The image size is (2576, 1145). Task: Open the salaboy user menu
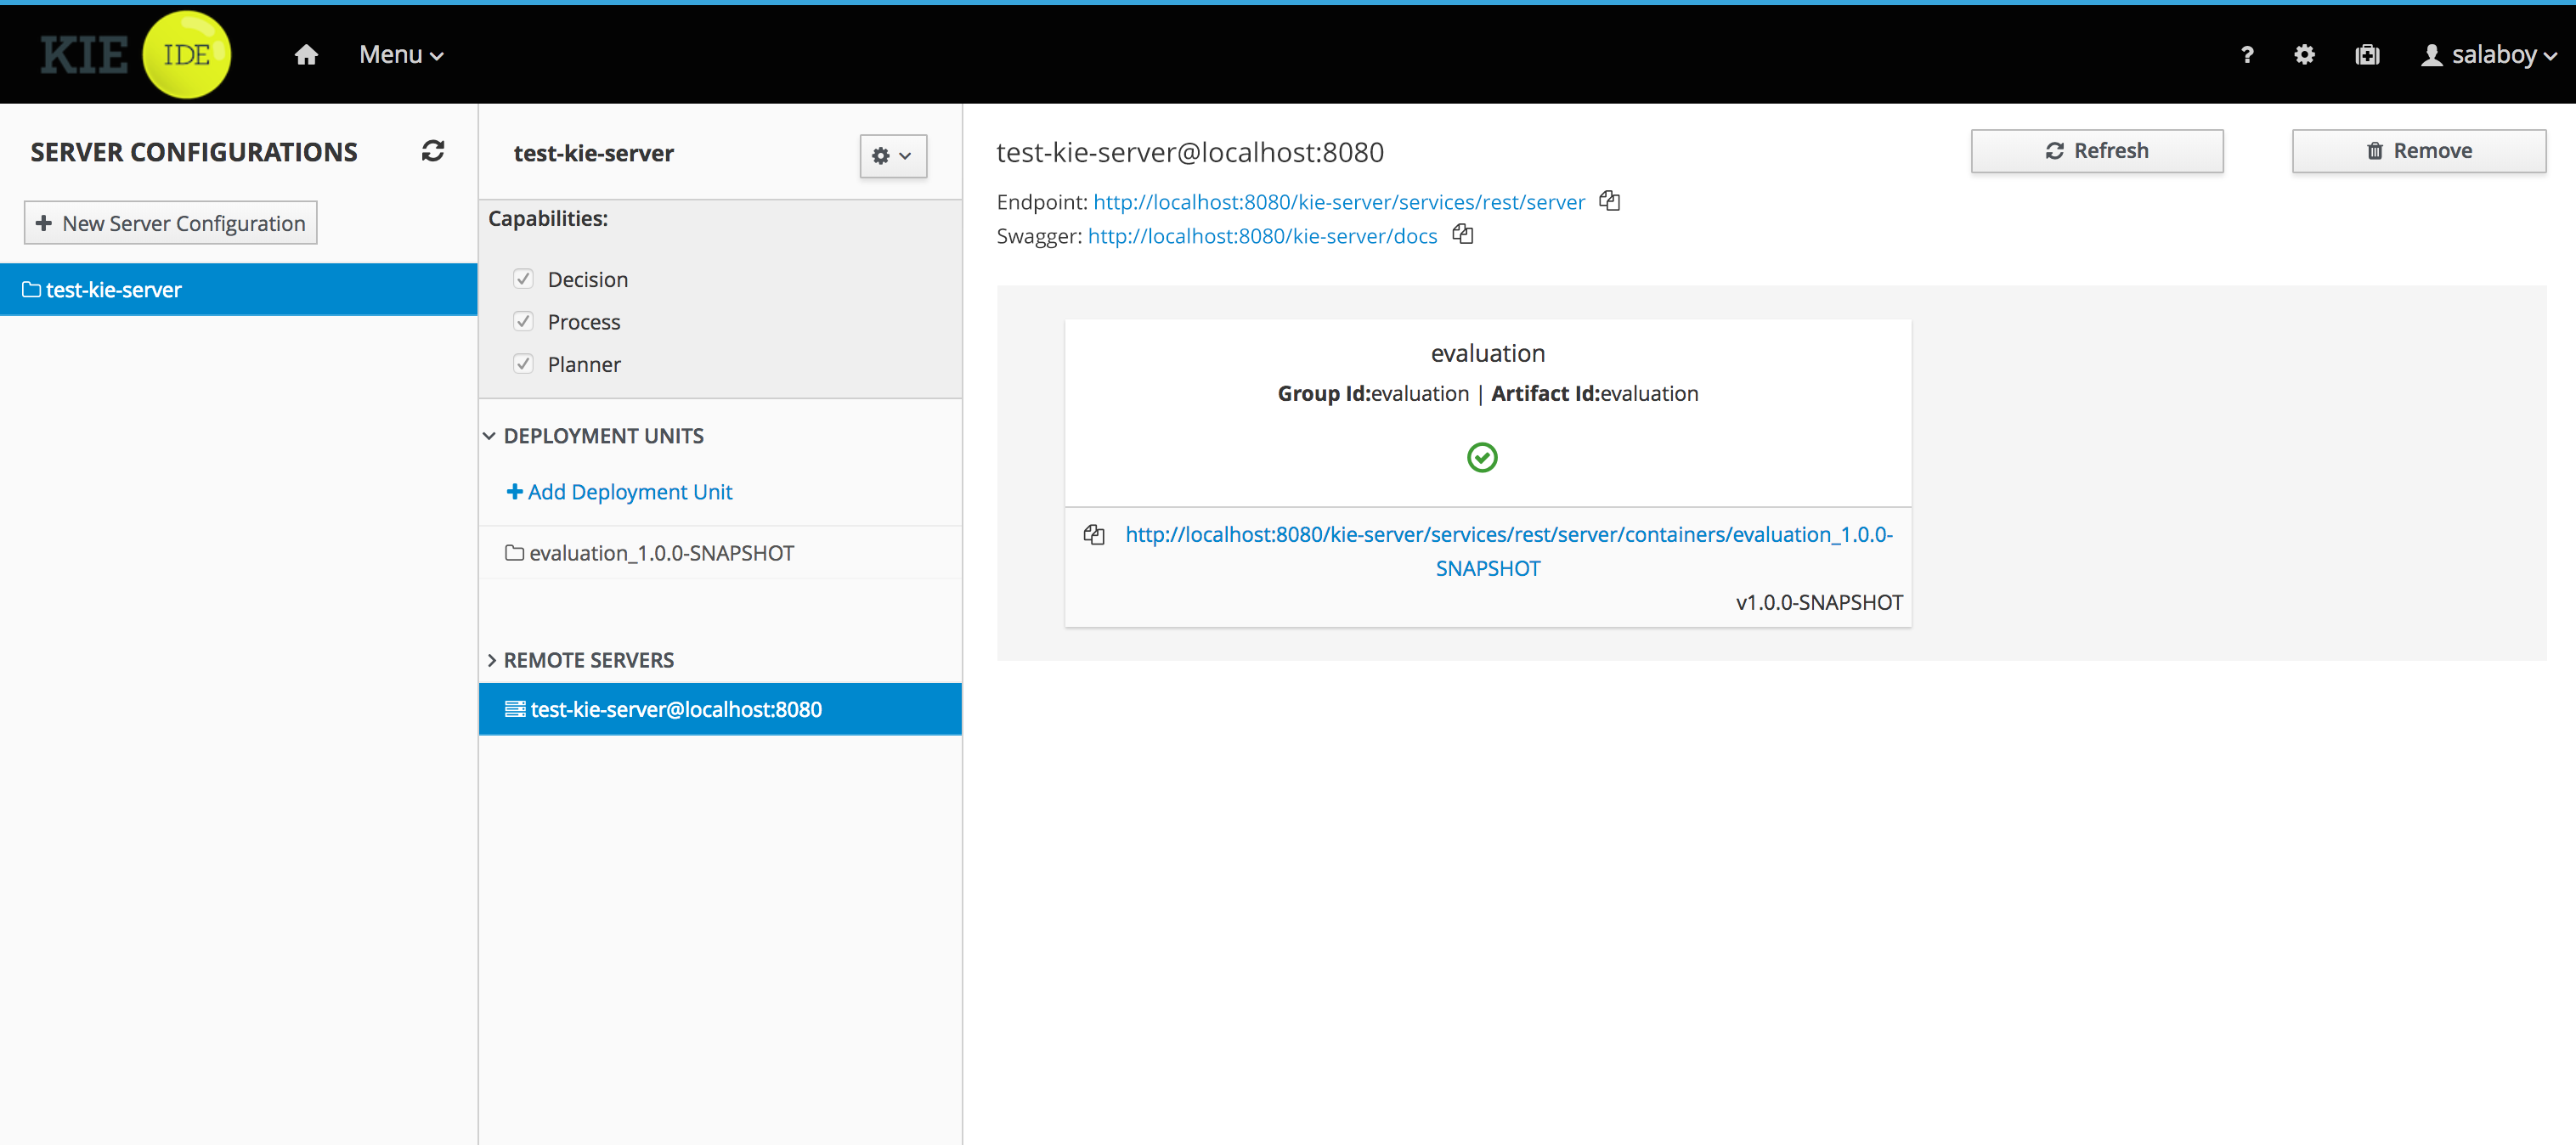pyautogui.click(x=2489, y=55)
